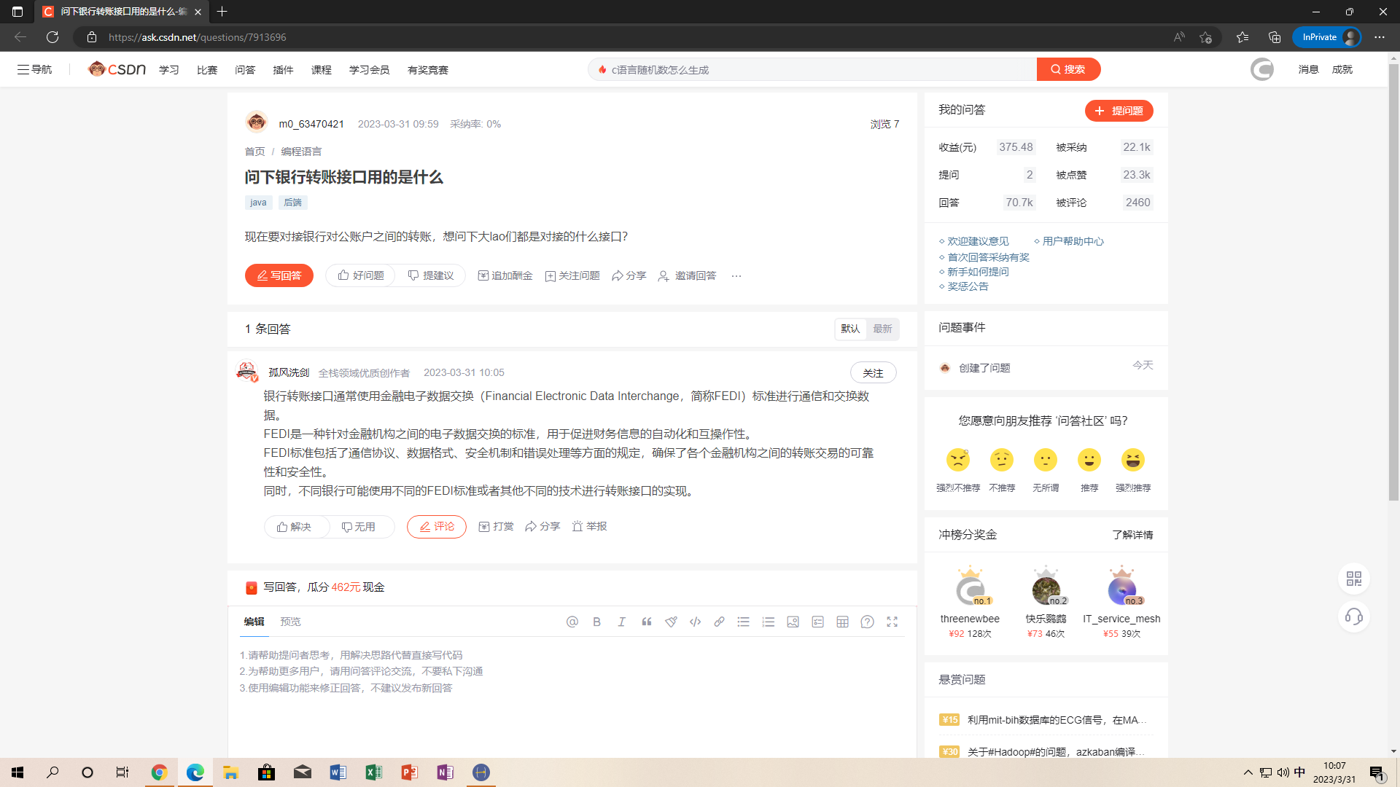Open the QR code floating icon
Viewport: 1400px width, 787px height.
coord(1354,579)
